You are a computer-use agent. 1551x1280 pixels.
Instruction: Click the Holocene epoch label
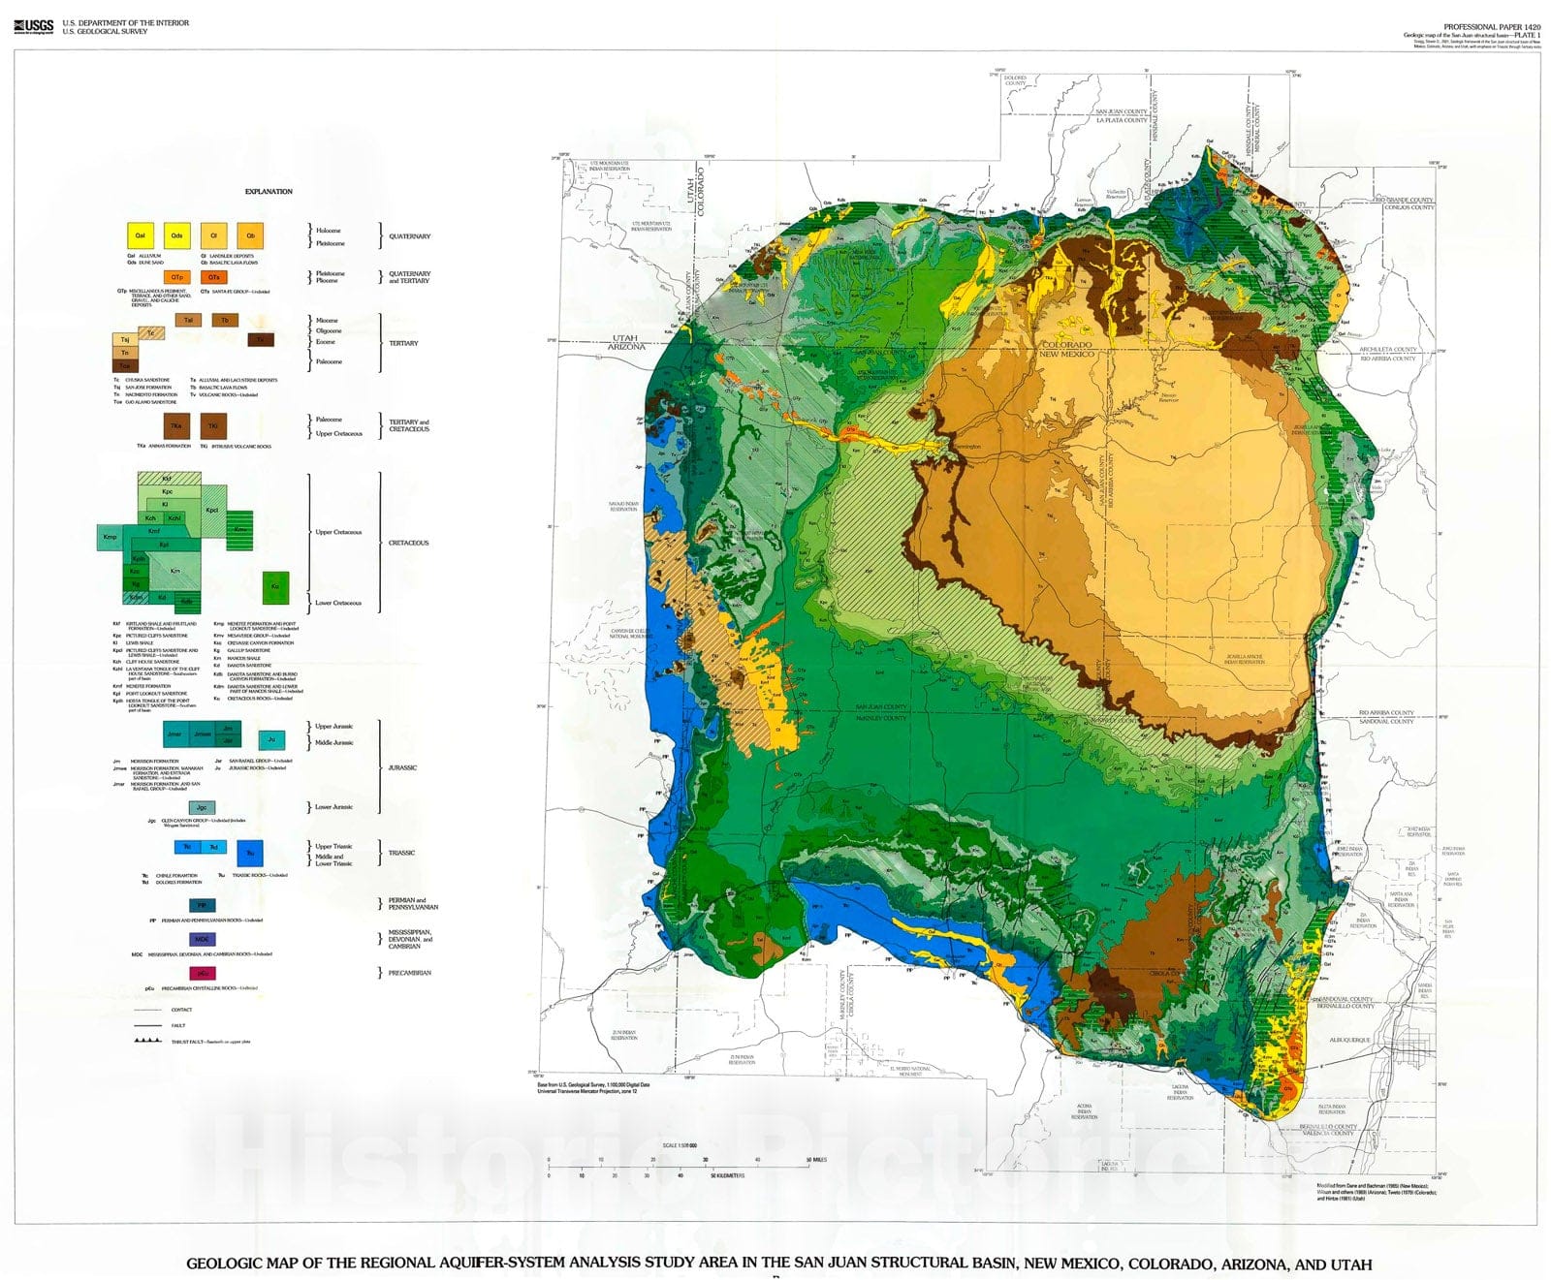(329, 231)
